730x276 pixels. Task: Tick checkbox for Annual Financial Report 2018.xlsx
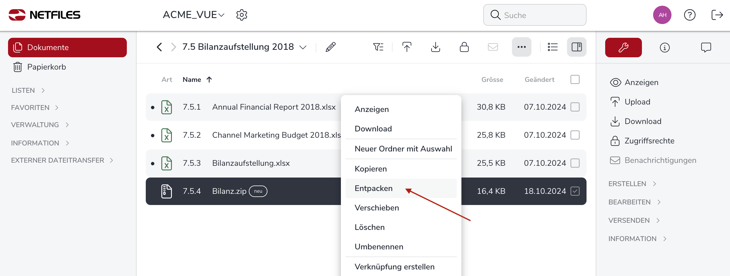575,107
